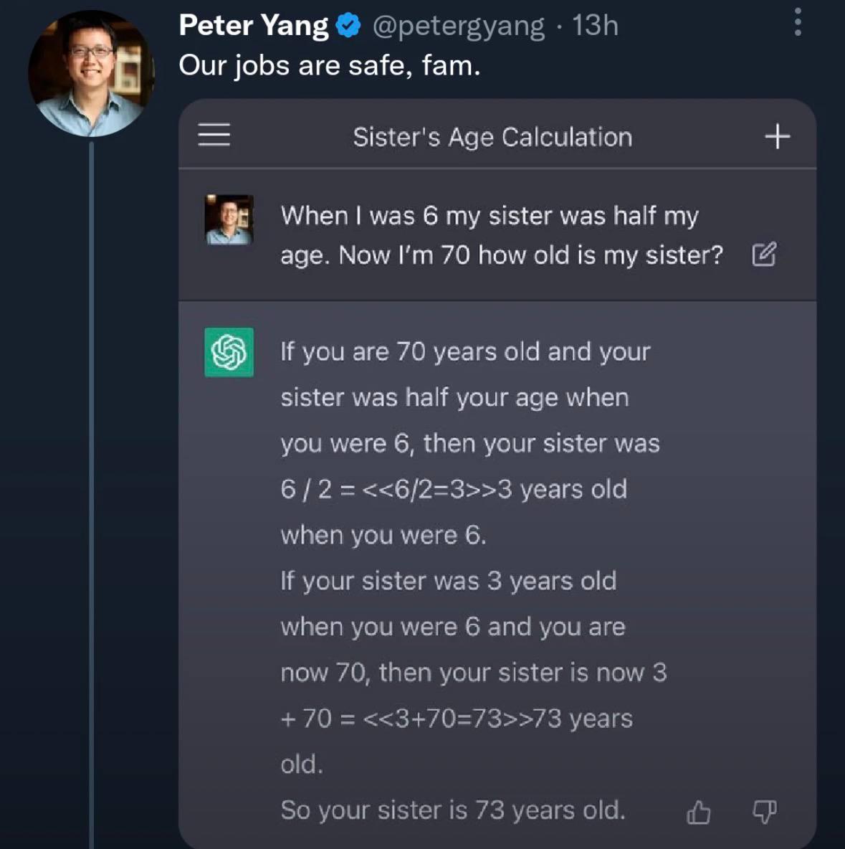The height and width of the screenshot is (849, 845).
Task: Click the ChatGPT logo icon
Action: pos(228,352)
